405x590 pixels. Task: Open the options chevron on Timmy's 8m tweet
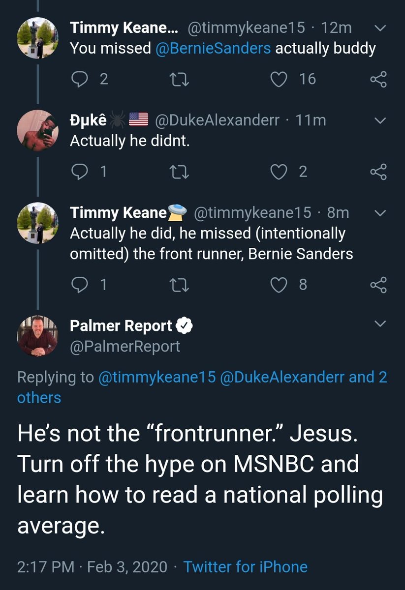point(380,213)
